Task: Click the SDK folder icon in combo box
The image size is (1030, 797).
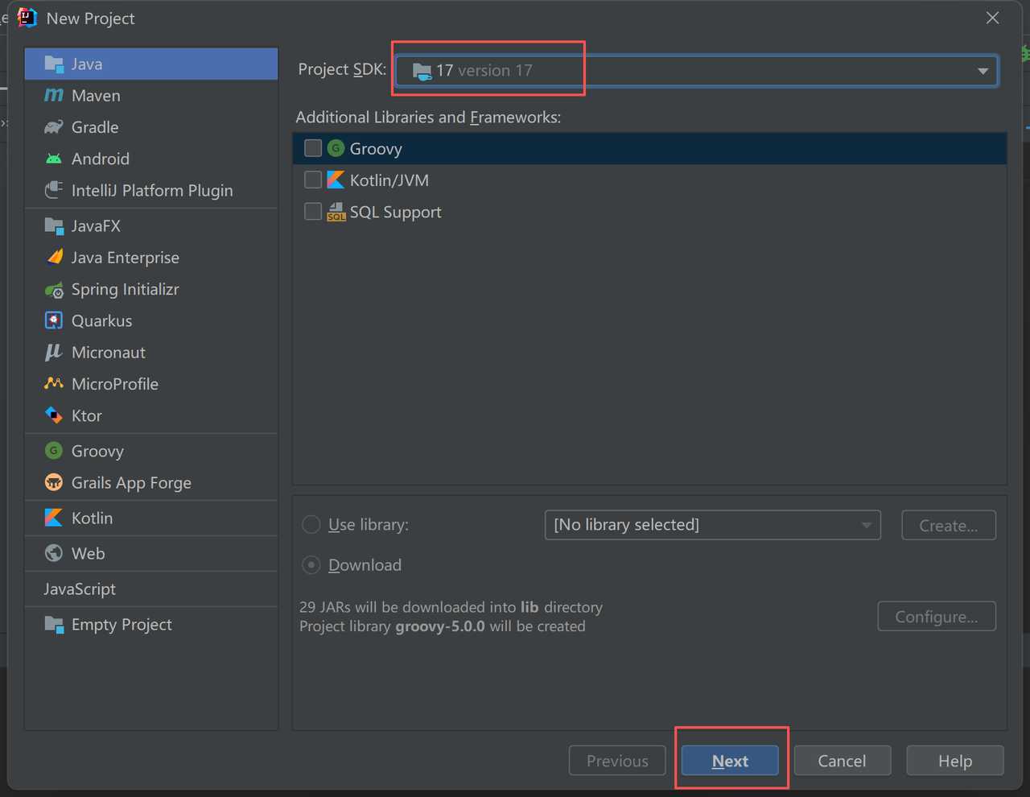Action: click(x=422, y=71)
